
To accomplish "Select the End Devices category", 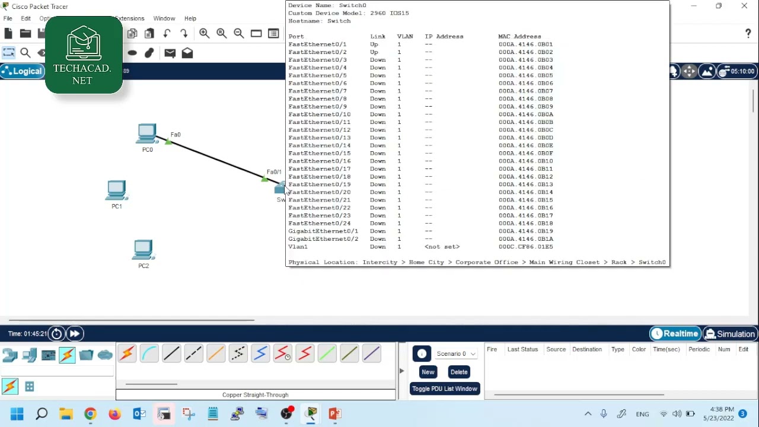I will [29, 355].
